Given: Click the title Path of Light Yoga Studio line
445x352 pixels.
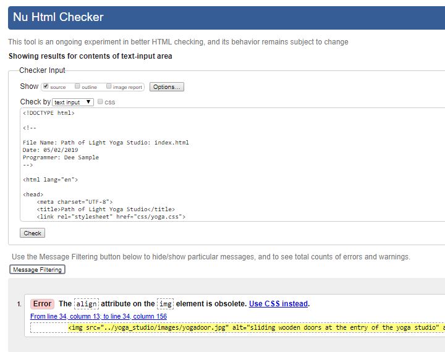Looking at the screenshot, I should tap(106, 209).
